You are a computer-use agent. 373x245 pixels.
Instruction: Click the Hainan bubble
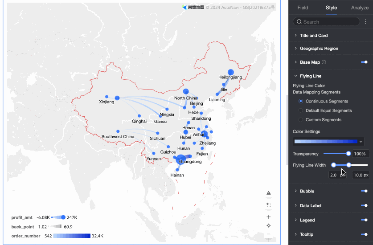pyautogui.click(x=177, y=170)
